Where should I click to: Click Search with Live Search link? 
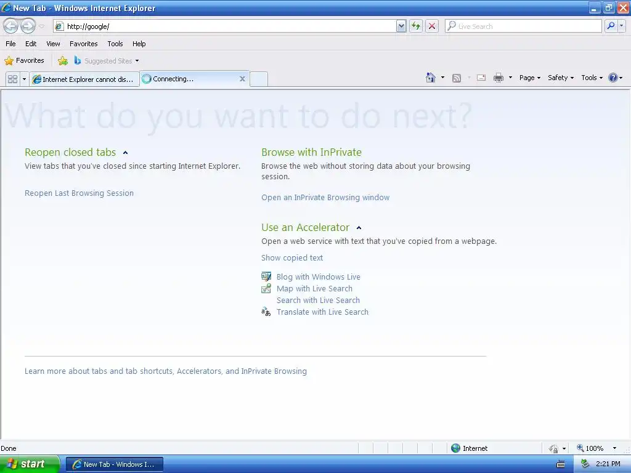pos(318,300)
